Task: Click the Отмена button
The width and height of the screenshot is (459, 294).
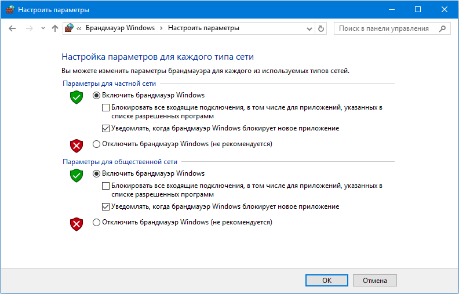Action: [374, 280]
